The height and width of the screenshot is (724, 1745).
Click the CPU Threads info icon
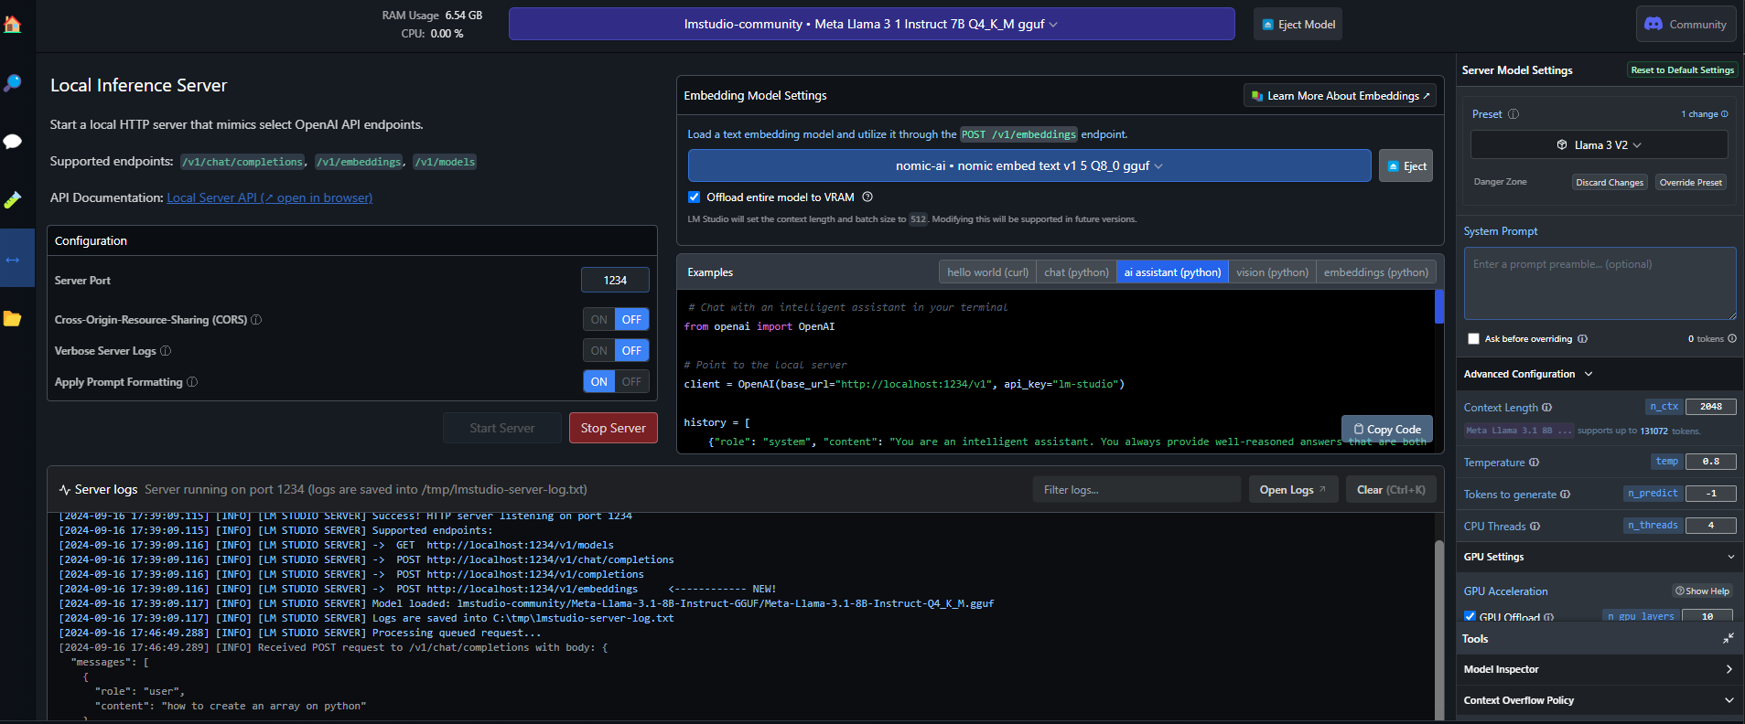coord(1535,527)
